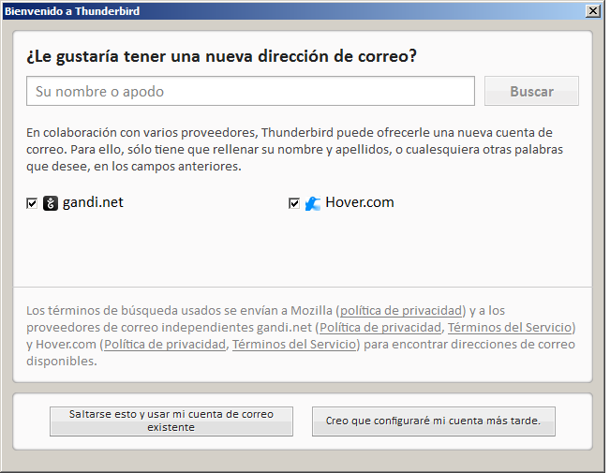This screenshot has width=610, height=473.
Task: Select 'Creo que configuraré mi cuenta más tarde'
Action: [434, 421]
